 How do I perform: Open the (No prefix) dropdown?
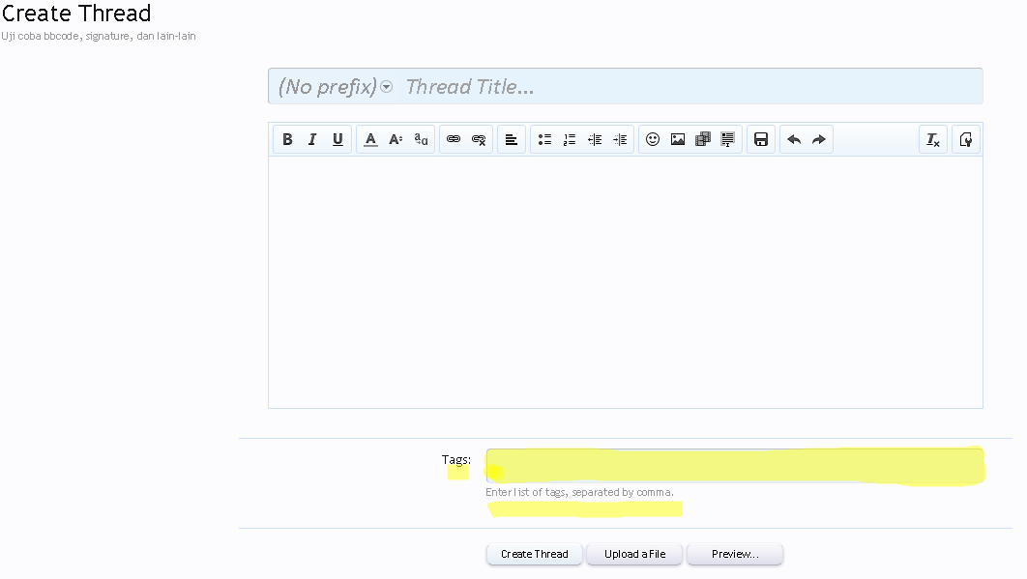tap(336, 86)
